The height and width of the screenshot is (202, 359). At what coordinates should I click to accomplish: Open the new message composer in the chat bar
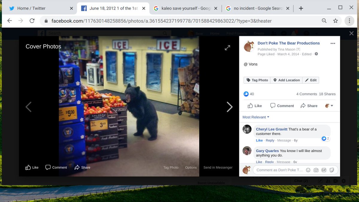(x=320, y=181)
